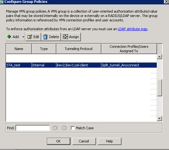This screenshot has height=150, width=169.
Task: Select the STA_test group policy row
Action: point(81,65)
